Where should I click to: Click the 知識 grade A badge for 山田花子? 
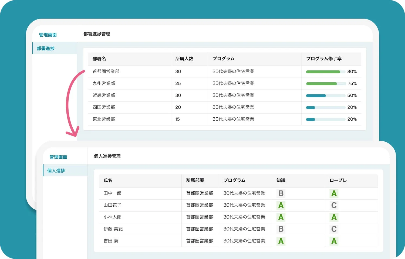[x=281, y=205]
